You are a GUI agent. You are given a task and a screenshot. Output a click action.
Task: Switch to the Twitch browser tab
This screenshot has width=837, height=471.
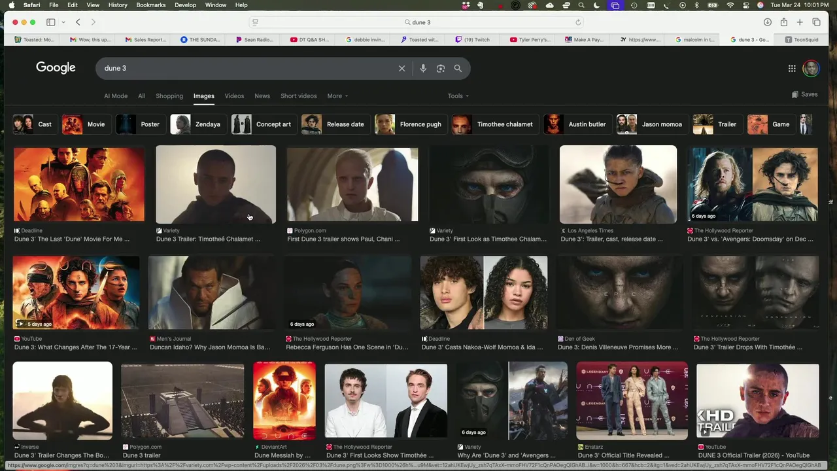point(472,40)
